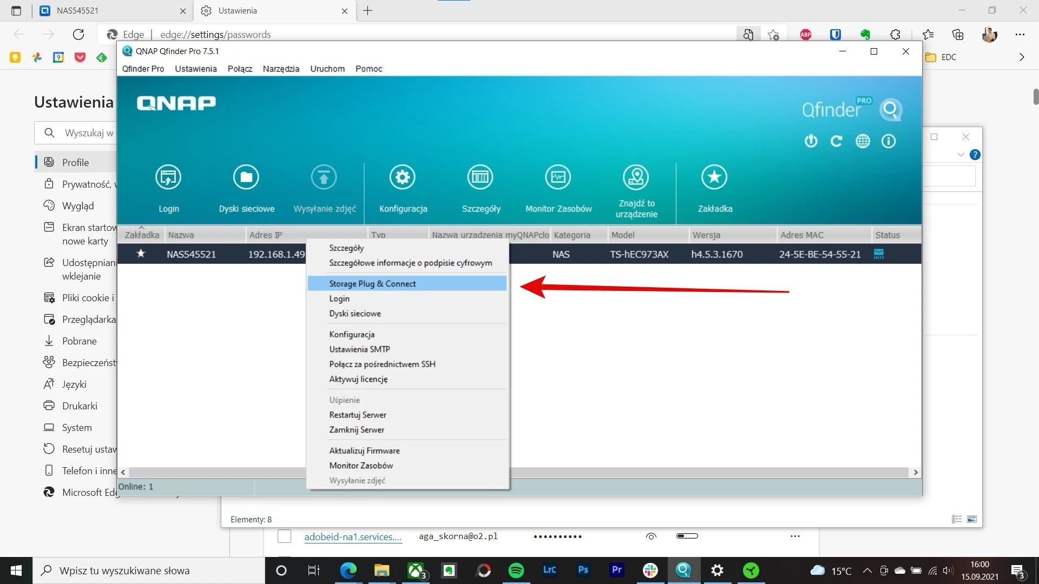This screenshot has width=1039, height=584.
Task: Sort device list by Wersja column header
Action: [x=733, y=235]
